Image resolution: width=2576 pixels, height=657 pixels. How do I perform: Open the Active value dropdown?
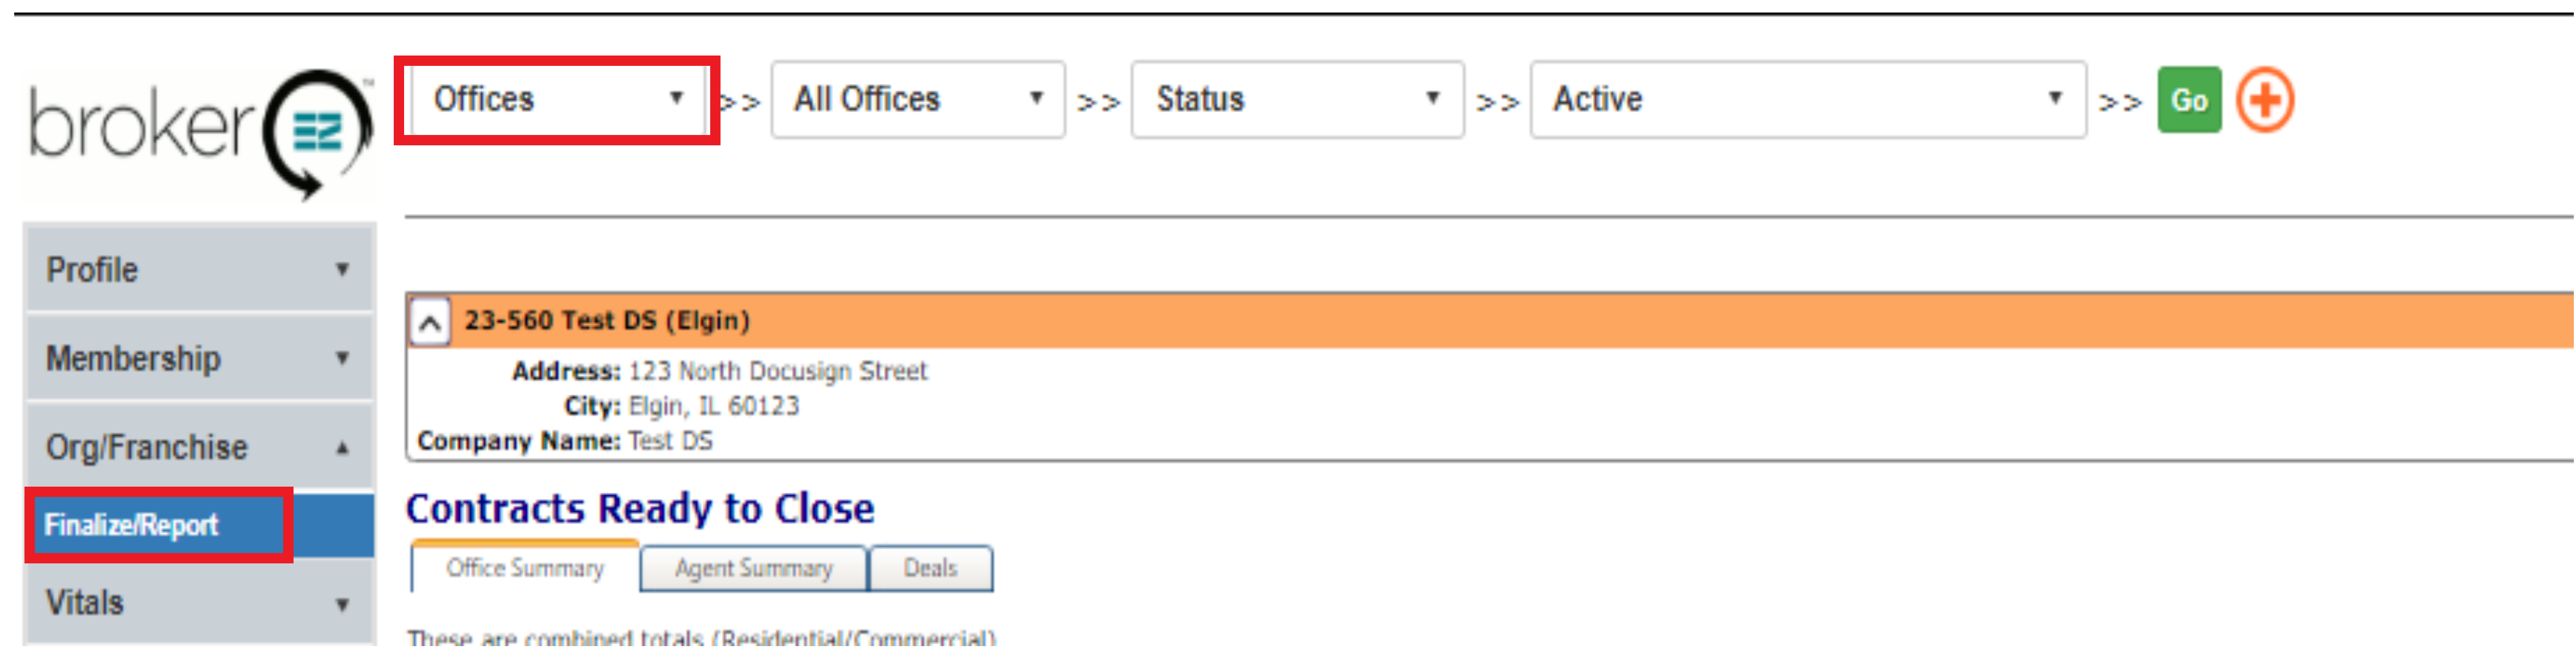pos(1807,99)
